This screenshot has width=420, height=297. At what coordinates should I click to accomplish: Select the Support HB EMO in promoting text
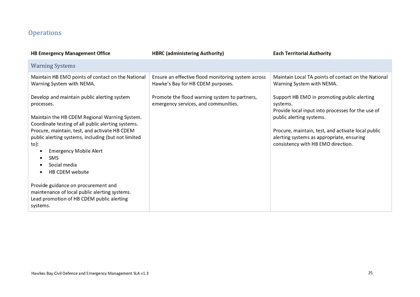pyautogui.click(x=324, y=100)
